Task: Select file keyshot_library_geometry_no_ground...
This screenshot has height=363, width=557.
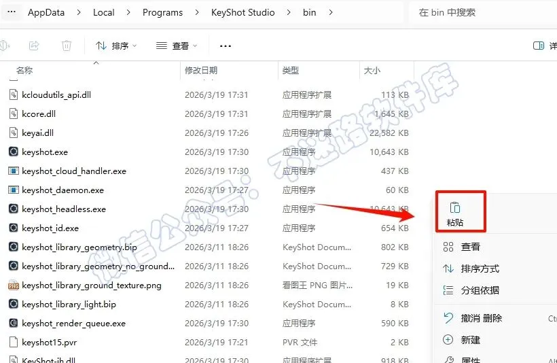Action: (98, 266)
